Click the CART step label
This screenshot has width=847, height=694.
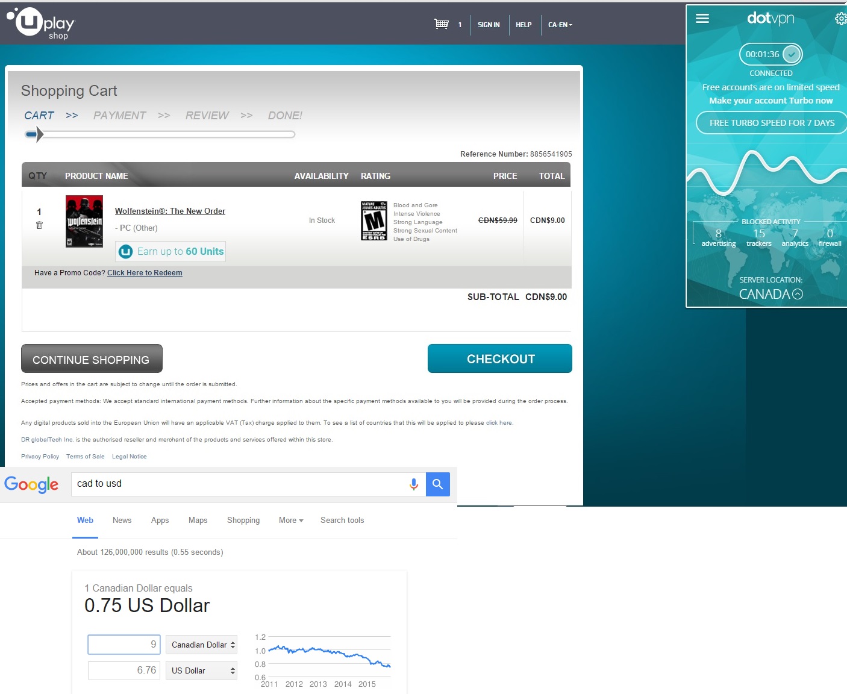[39, 115]
